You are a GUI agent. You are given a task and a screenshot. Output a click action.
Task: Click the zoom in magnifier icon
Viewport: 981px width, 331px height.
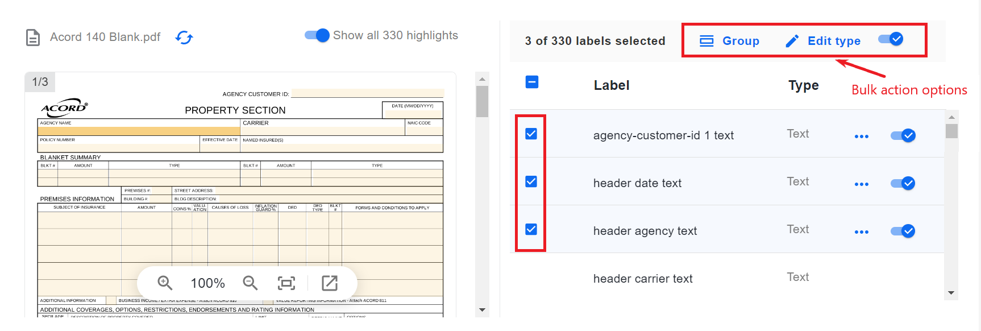165,283
